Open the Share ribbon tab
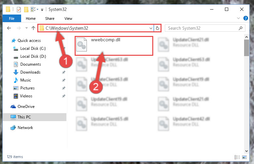 point(50,18)
